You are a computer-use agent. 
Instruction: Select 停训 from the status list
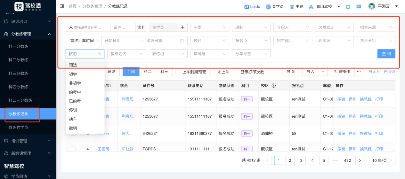(x=73, y=110)
